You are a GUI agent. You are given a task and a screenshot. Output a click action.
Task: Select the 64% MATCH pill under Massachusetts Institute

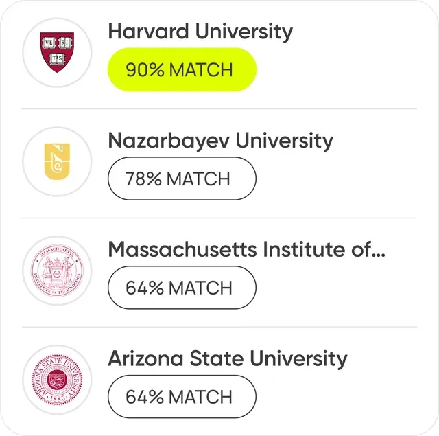coord(182,288)
